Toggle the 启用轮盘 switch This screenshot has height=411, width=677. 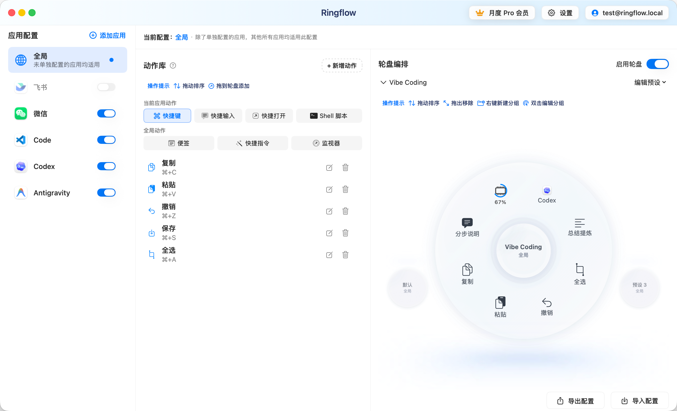(657, 64)
